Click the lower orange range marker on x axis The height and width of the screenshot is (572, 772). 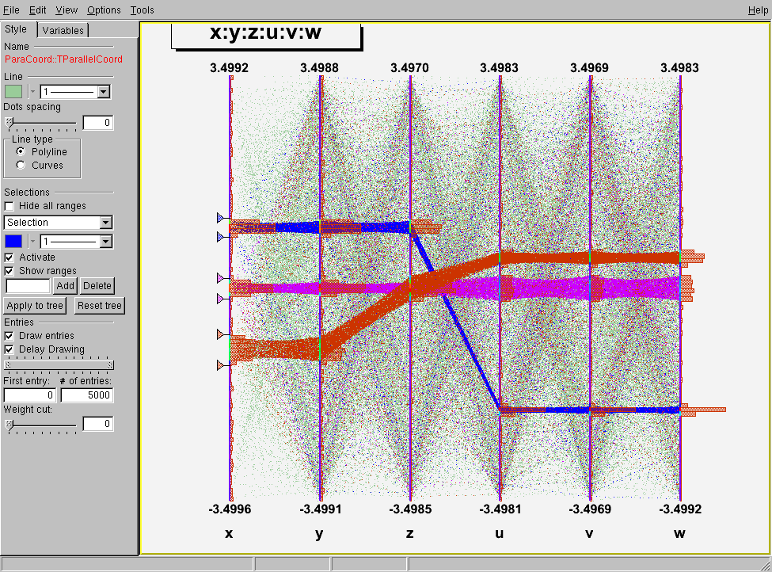pyautogui.click(x=221, y=365)
